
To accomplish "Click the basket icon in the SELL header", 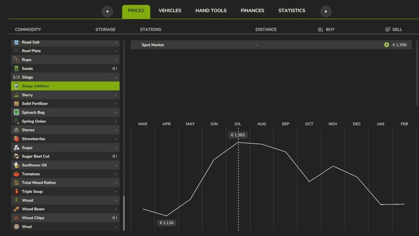I will [388, 29].
